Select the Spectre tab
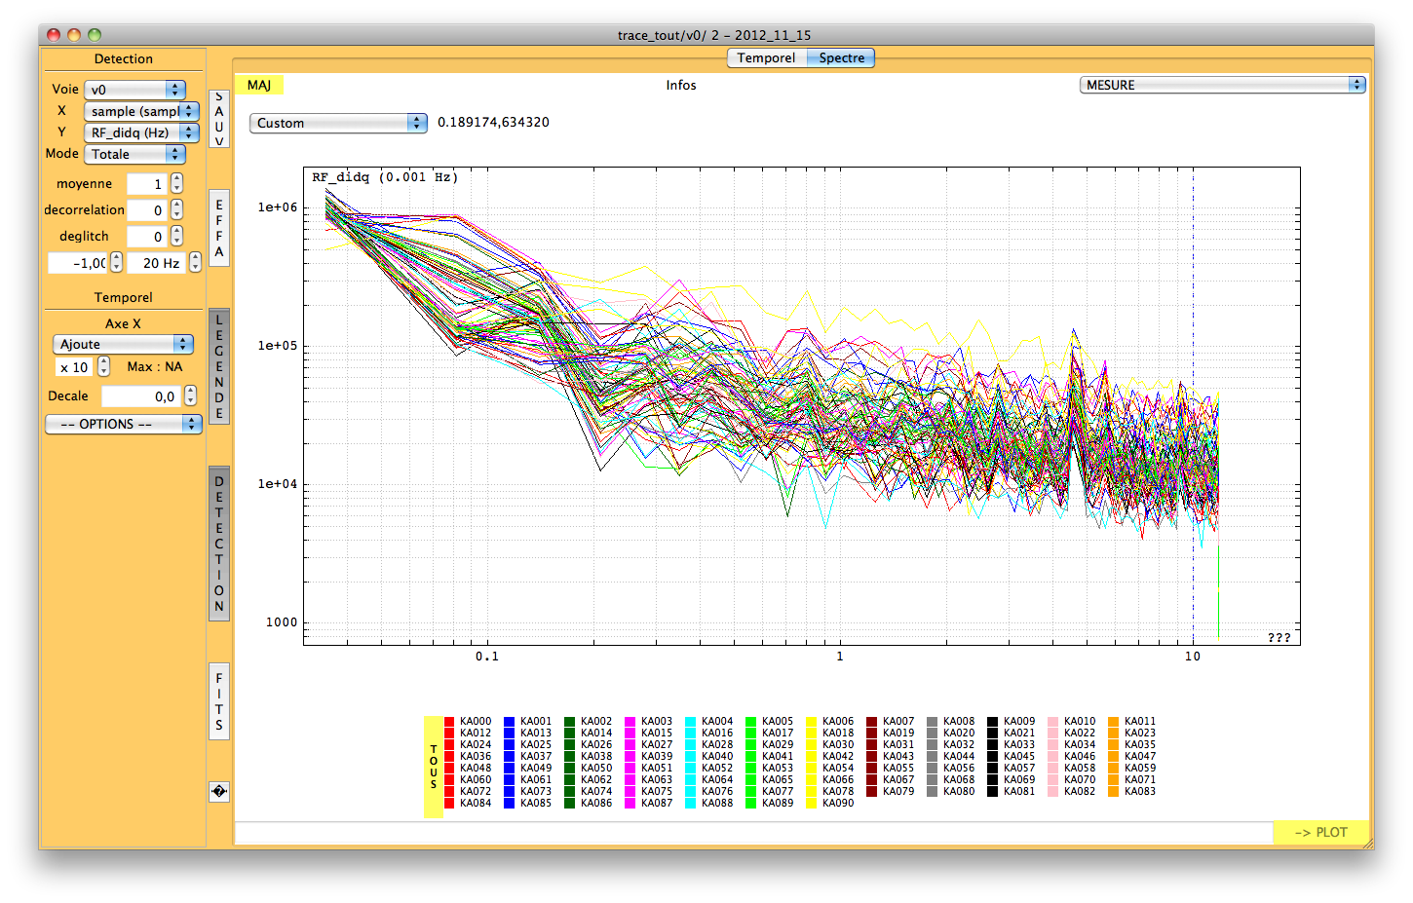The width and height of the screenshot is (1413, 903). pos(841,58)
